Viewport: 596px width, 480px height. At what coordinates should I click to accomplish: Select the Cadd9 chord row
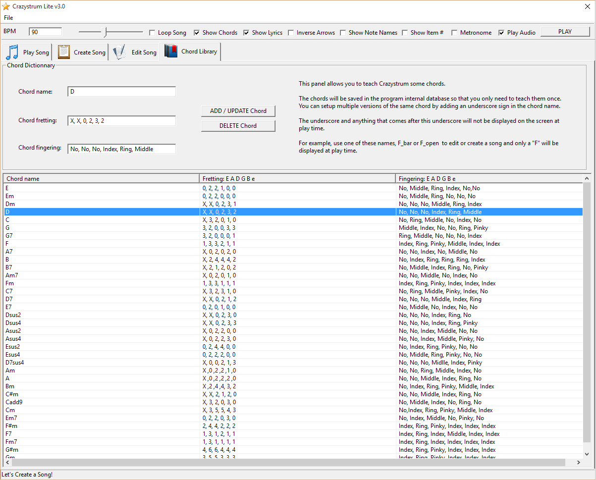(293, 402)
